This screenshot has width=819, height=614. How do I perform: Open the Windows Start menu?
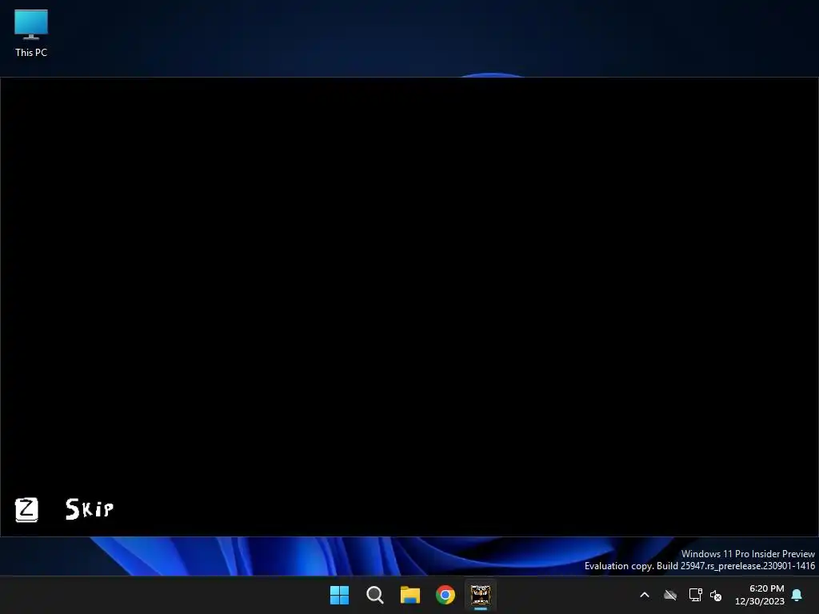pyautogui.click(x=339, y=595)
